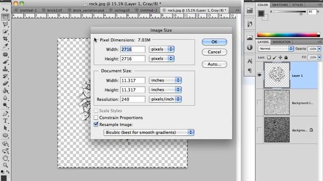This screenshot has width=323, height=181.
Task: Select the Paint Bucket tool
Action: (5, 90)
